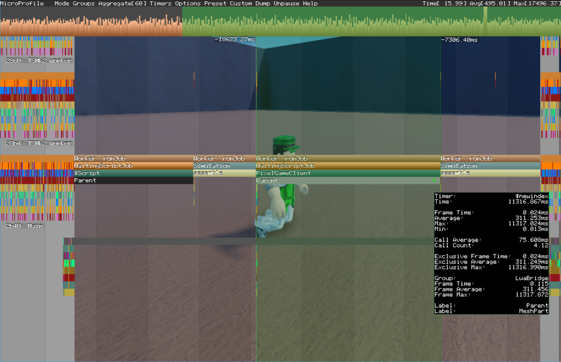Click the WaitingScriptJob bar above $Script
Image resolution: width=561 pixels, height=362 pixels.
tap(133, 166)
